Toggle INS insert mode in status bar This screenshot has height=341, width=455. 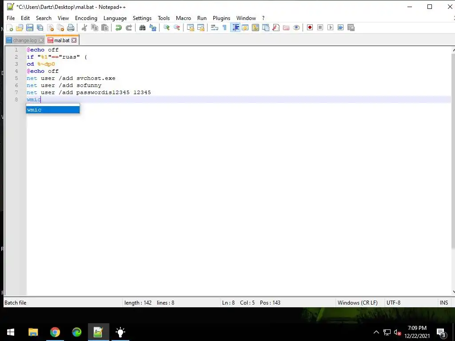click(x=444, y=303)
